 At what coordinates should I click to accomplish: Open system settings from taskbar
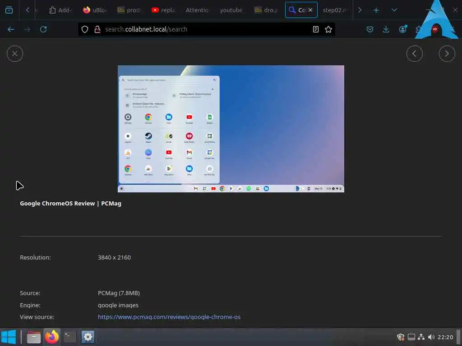[88, 337]
